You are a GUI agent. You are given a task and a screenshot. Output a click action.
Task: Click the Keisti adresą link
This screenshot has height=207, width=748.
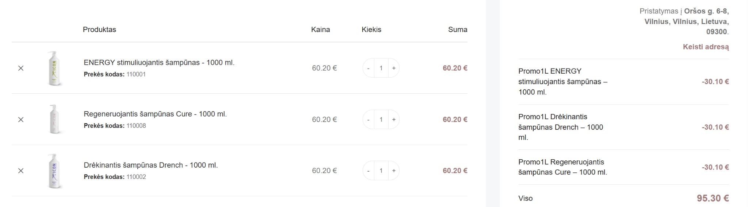[706, 47]
